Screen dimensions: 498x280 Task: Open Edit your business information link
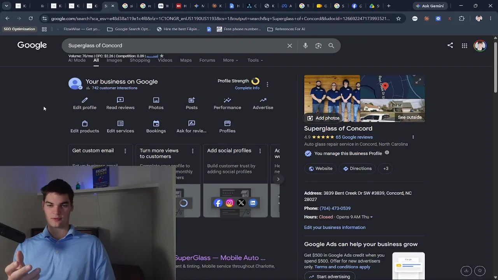point(335,227)
